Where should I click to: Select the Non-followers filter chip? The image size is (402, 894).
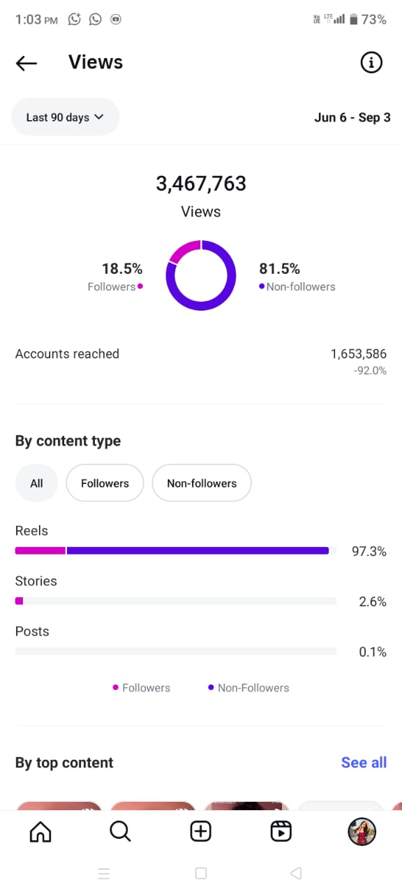(x=202, y=483)
